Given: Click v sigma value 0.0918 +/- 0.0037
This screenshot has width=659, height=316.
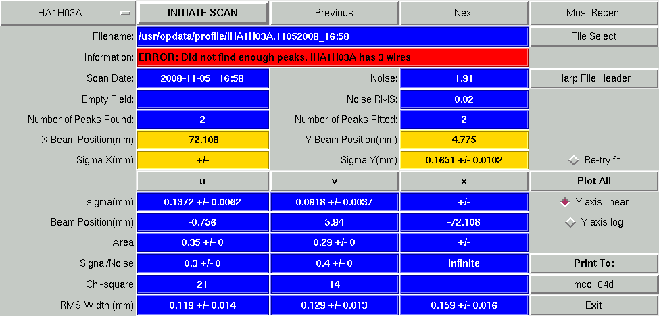Looking at the screenshot, I should (x=334, y=202).
